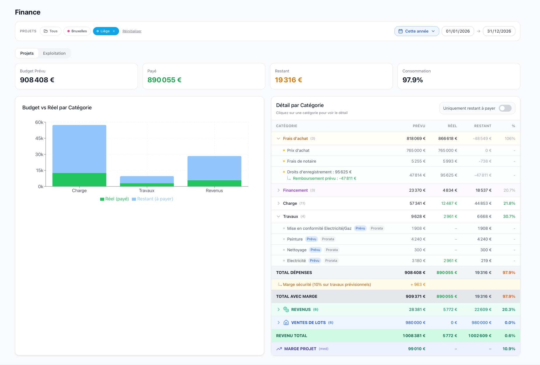Viewport: 540px width, 365px height.
Task: Click the Réinitialiser link
Action: [x=132, y=31]
